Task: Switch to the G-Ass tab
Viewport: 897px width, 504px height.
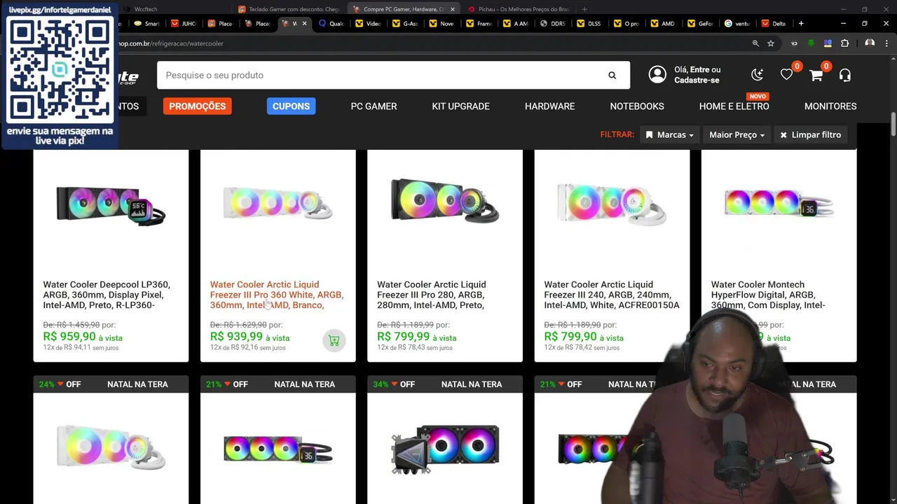Action: click(405, 23)
